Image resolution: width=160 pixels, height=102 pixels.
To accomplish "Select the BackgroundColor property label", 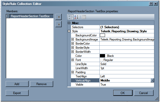I will click(86, 35).
